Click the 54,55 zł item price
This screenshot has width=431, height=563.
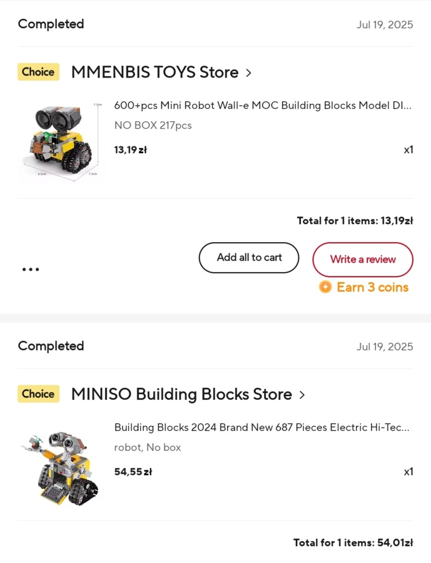click(x=133, y=472)
